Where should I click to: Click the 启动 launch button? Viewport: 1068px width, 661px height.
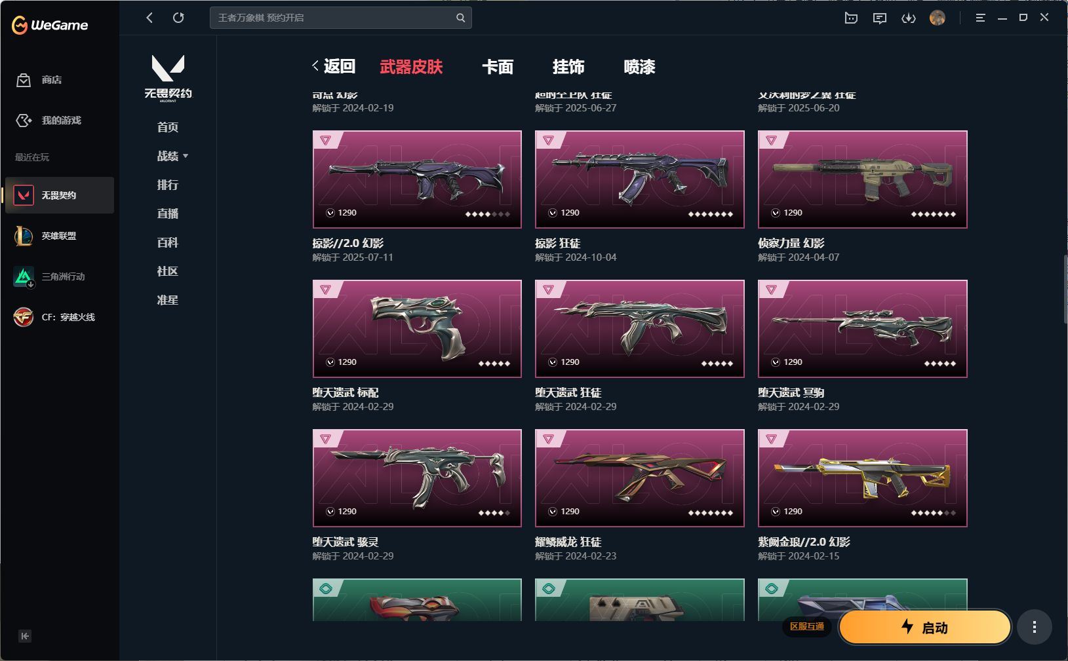point(925,628)
